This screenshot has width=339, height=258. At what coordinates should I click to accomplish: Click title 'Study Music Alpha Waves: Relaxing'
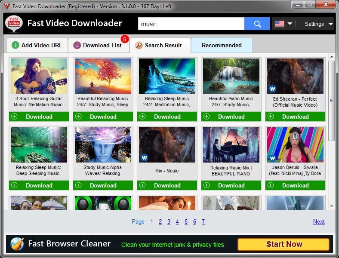[102, 170]
